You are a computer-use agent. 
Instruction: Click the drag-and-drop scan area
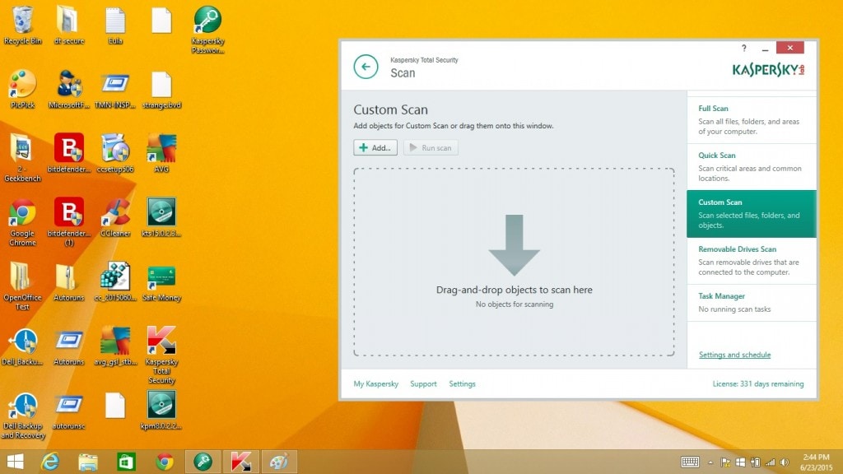[x=514, y=262]
